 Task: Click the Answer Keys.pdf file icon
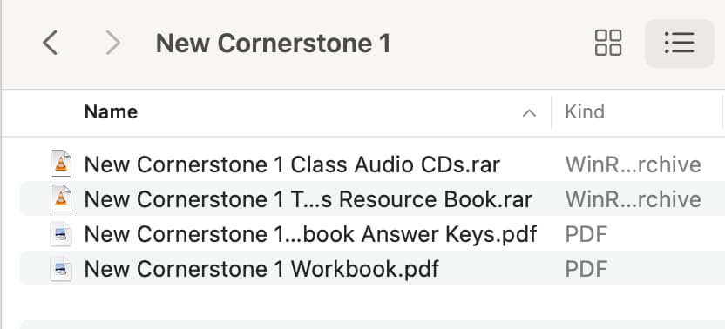61,234
